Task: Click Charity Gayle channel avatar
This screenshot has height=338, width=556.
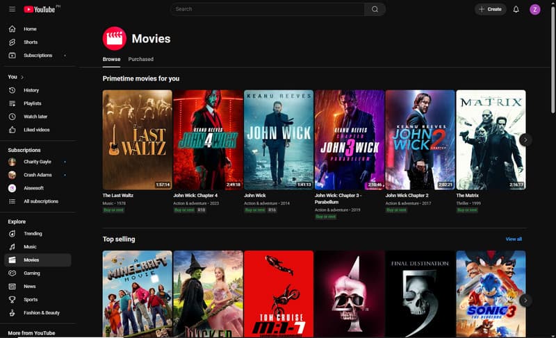Action: pyautogui.click(x=12, y=162)
